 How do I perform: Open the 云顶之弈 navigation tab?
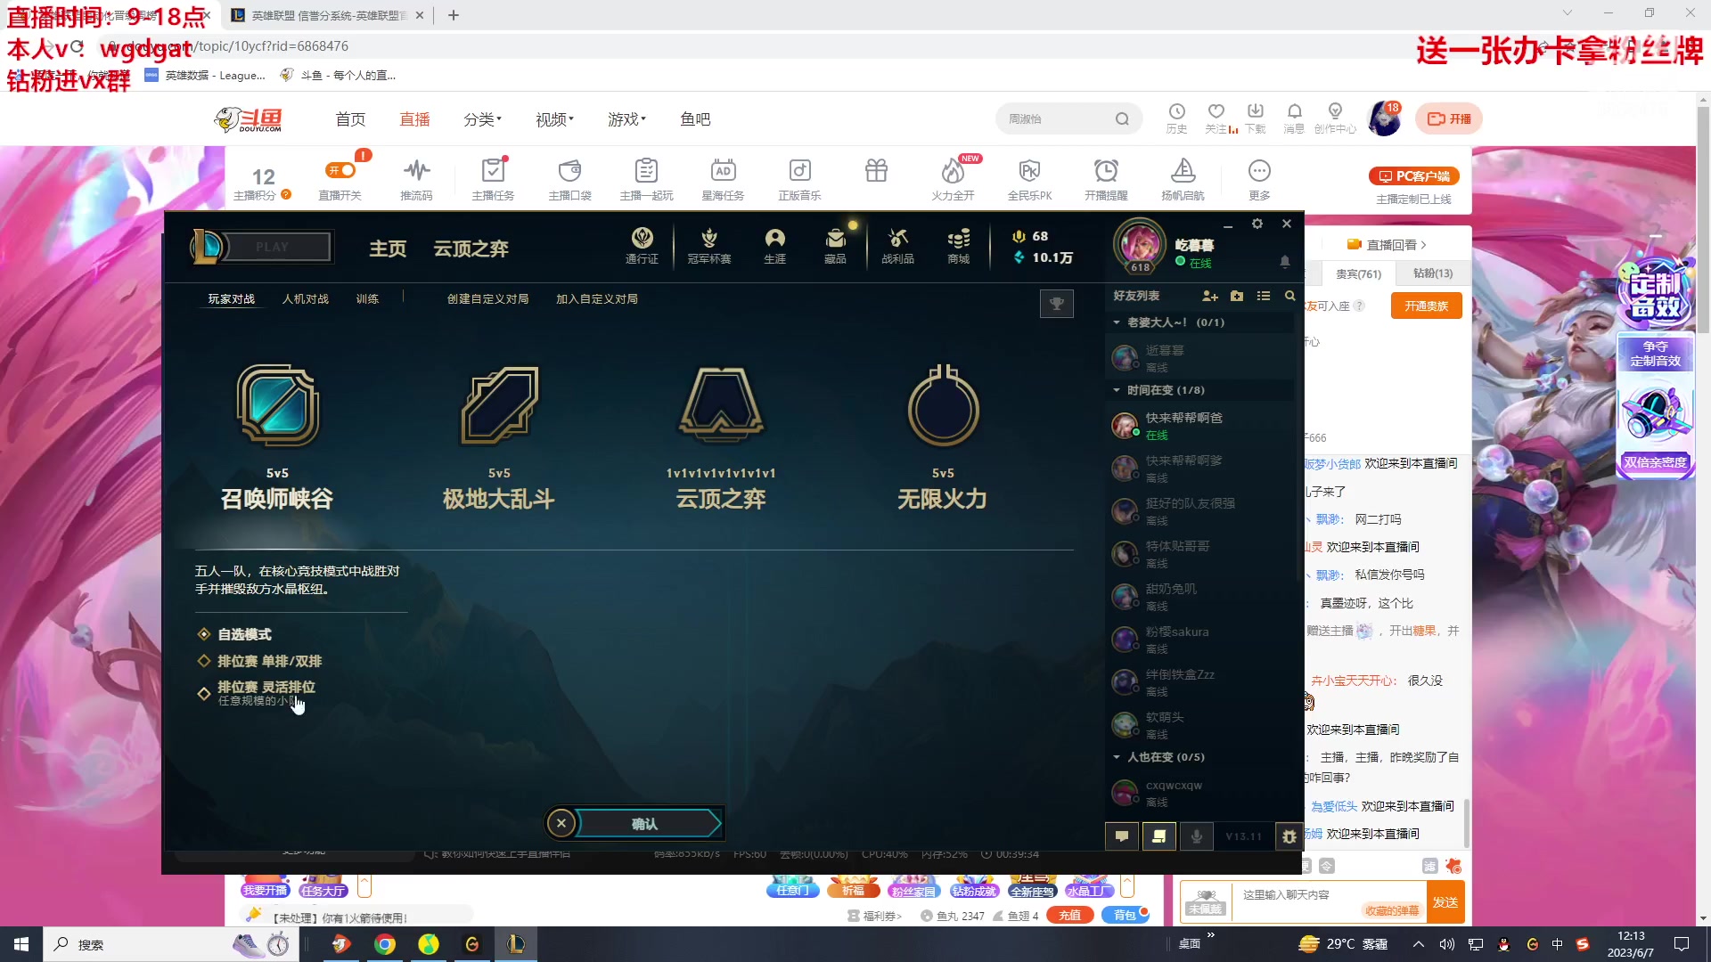click(471, 249)
